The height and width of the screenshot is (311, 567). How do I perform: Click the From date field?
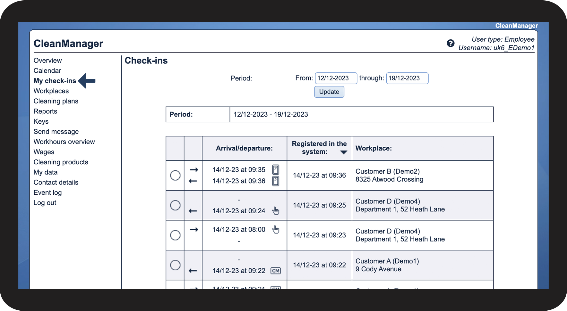tap(336, 78)
